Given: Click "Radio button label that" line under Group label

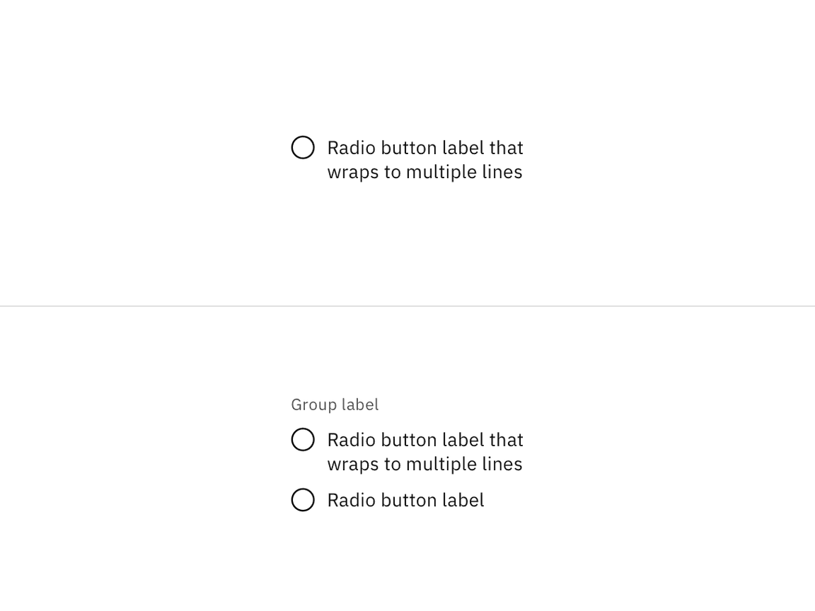Looking at the screenshot, I should [x=424, y=440].
